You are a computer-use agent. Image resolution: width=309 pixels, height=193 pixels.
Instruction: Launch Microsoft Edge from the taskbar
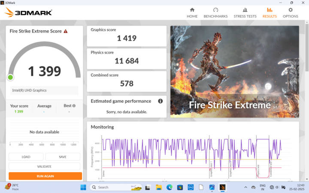[x=169, y=187]
